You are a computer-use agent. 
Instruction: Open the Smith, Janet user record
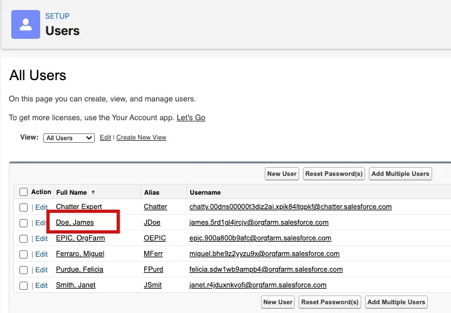[x=76, y=285]
